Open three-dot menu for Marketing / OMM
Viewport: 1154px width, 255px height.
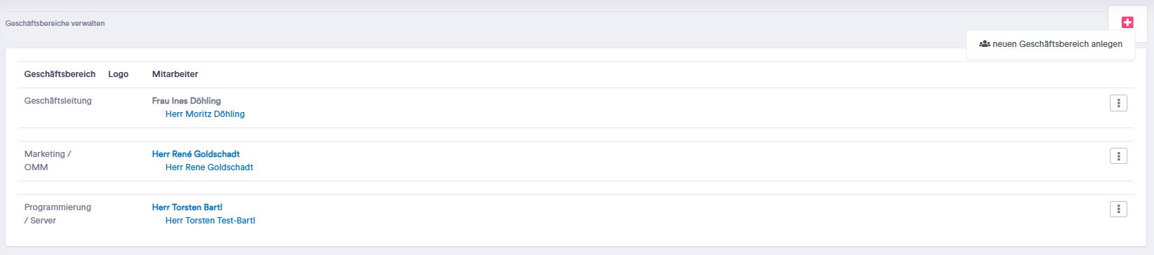1118,156
